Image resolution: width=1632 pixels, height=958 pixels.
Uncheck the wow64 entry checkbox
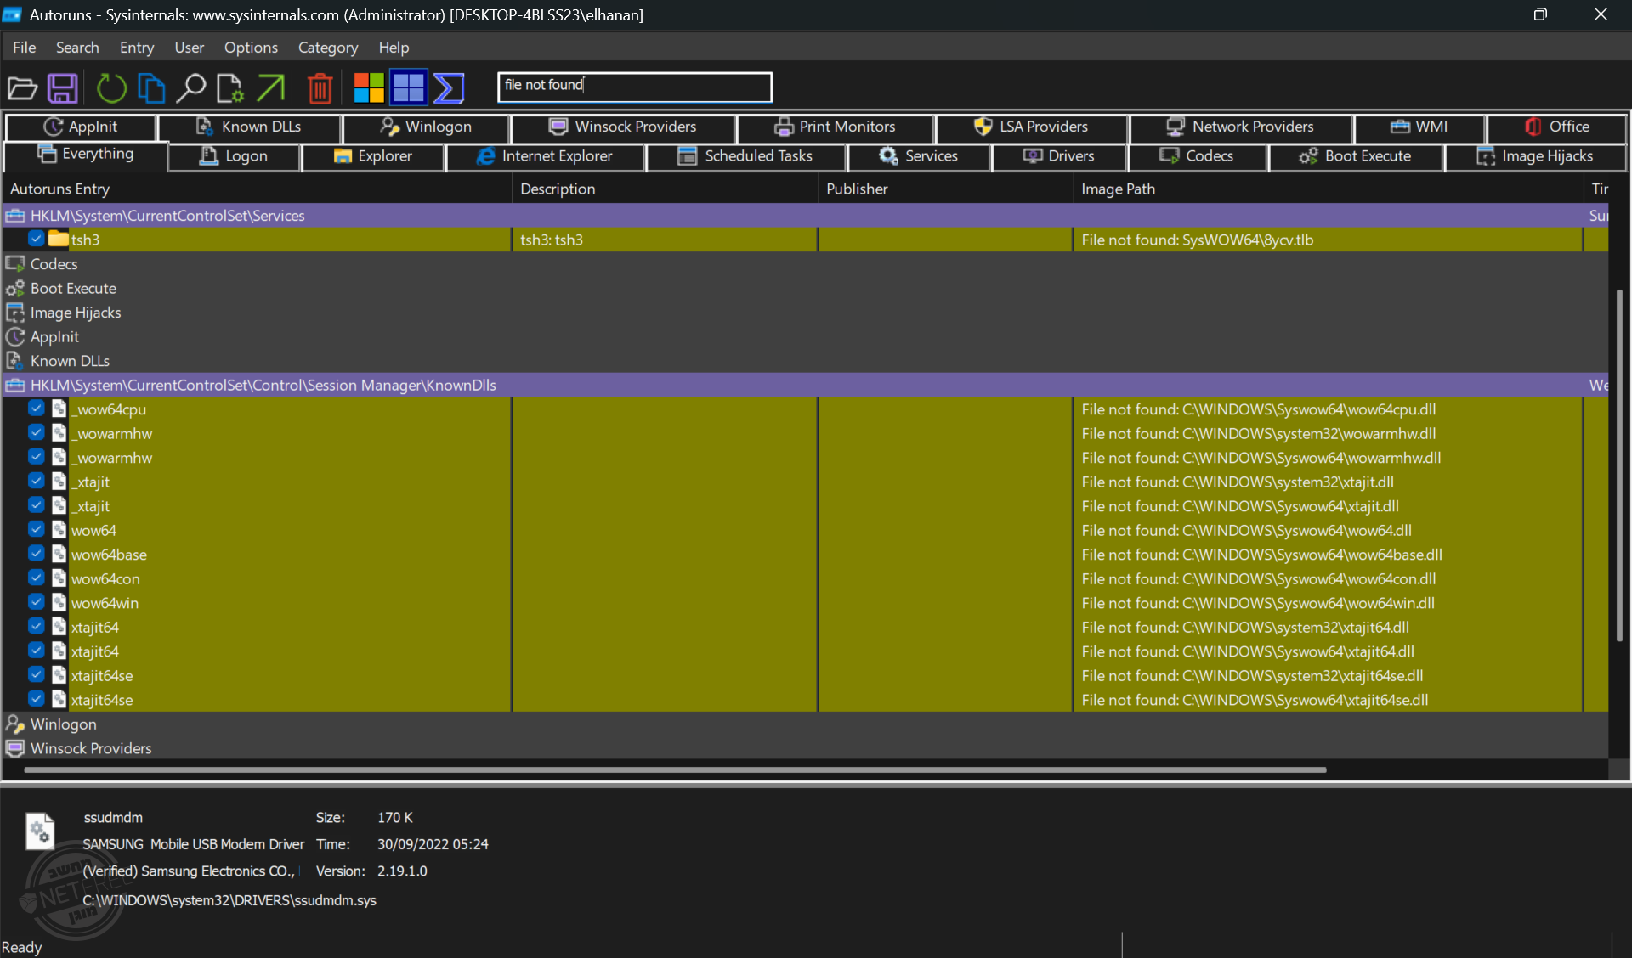(36, 529)
